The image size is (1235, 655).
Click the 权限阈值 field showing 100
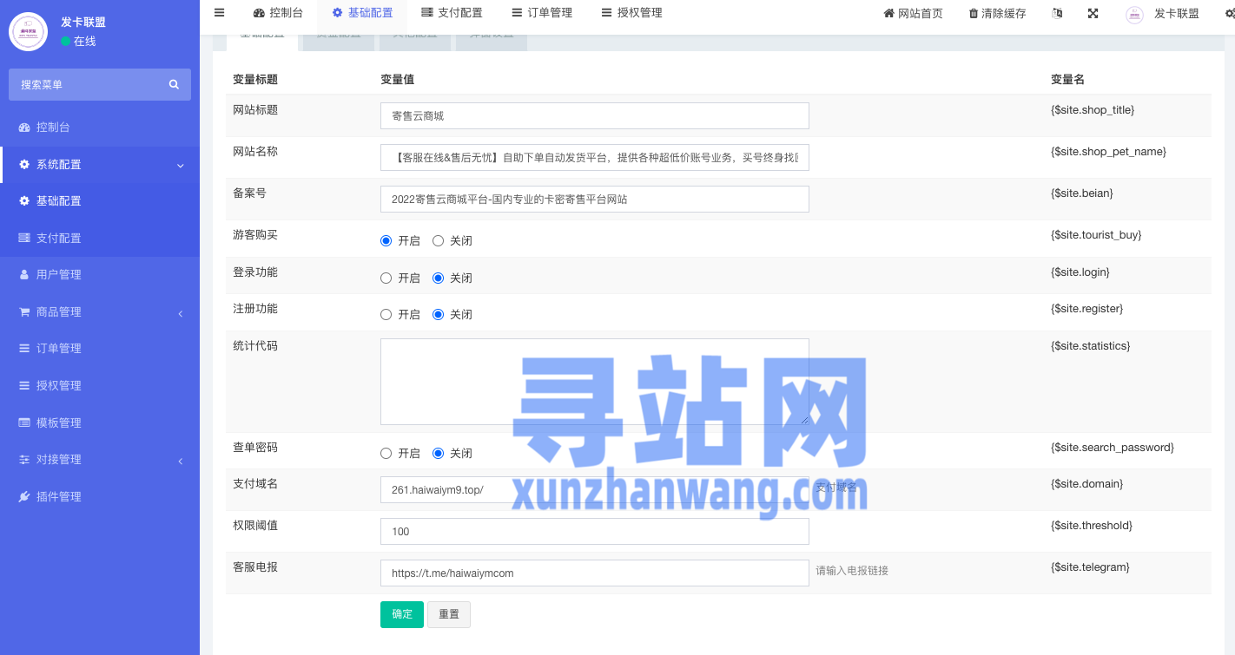tap(595, 531)
